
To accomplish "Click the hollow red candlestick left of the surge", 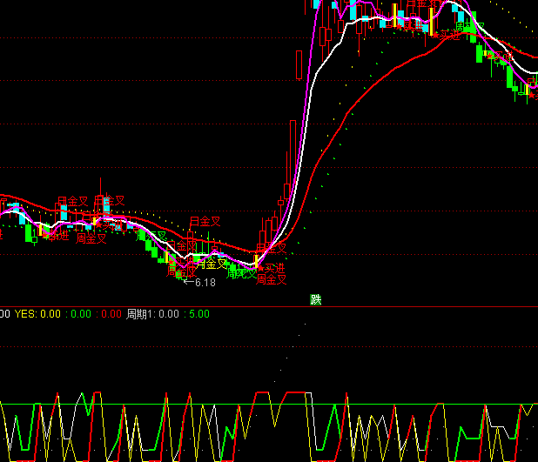I will pyautogui.click(x=287, y=191).
